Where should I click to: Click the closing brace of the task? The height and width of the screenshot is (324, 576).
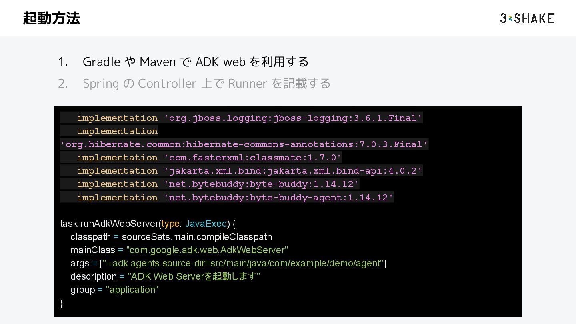(x=62, y=303)
